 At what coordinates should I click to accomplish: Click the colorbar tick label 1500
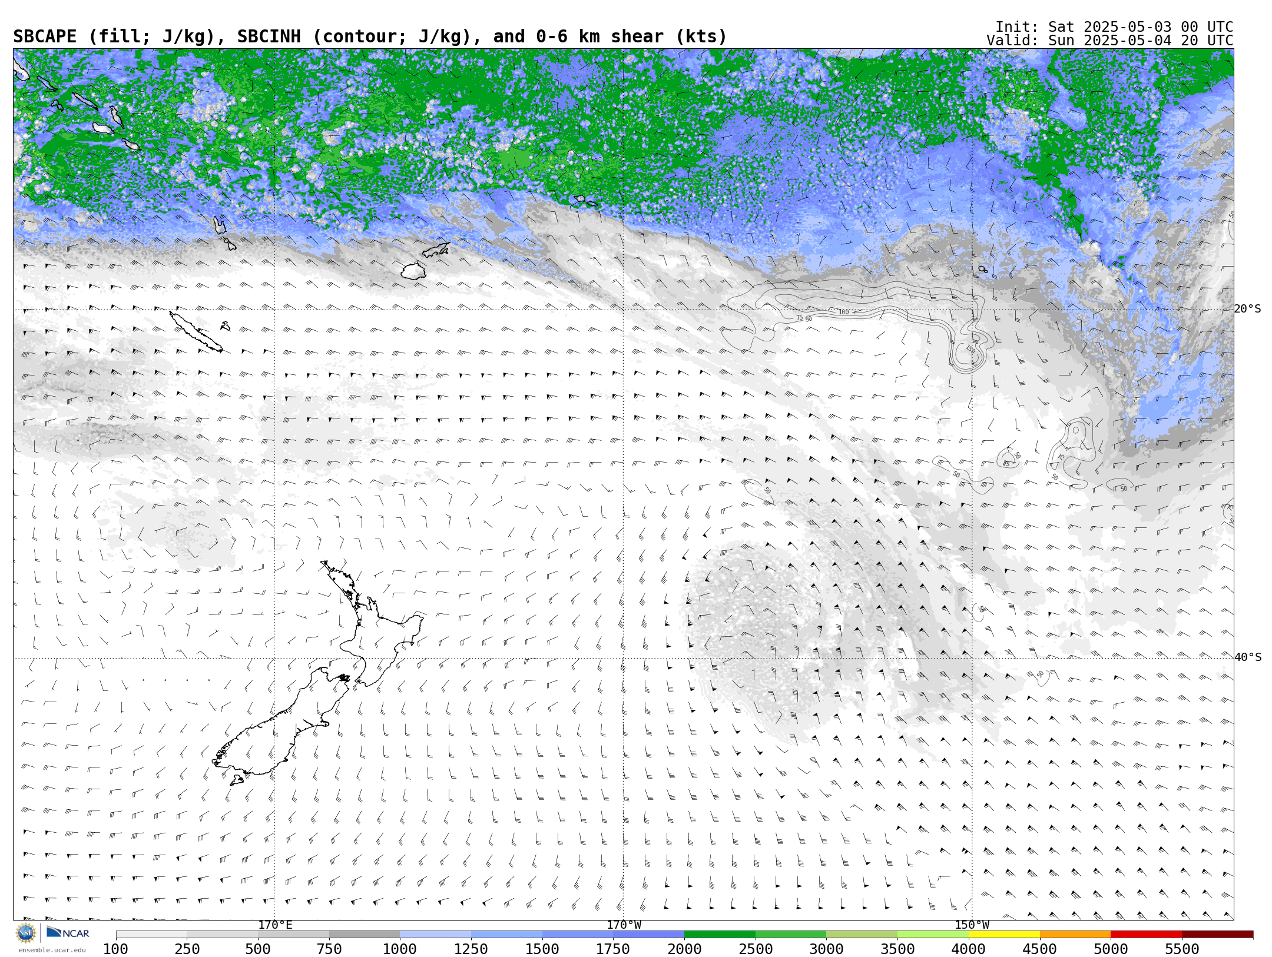coord(542,949)
